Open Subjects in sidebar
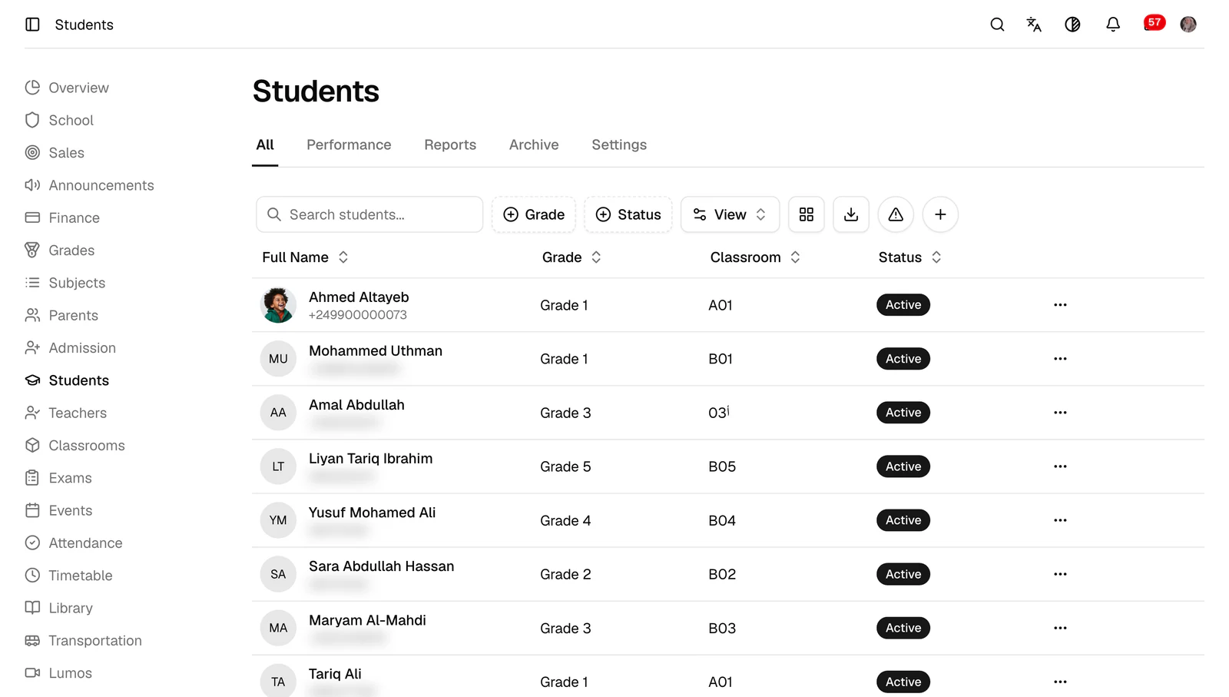 point(65,283)
